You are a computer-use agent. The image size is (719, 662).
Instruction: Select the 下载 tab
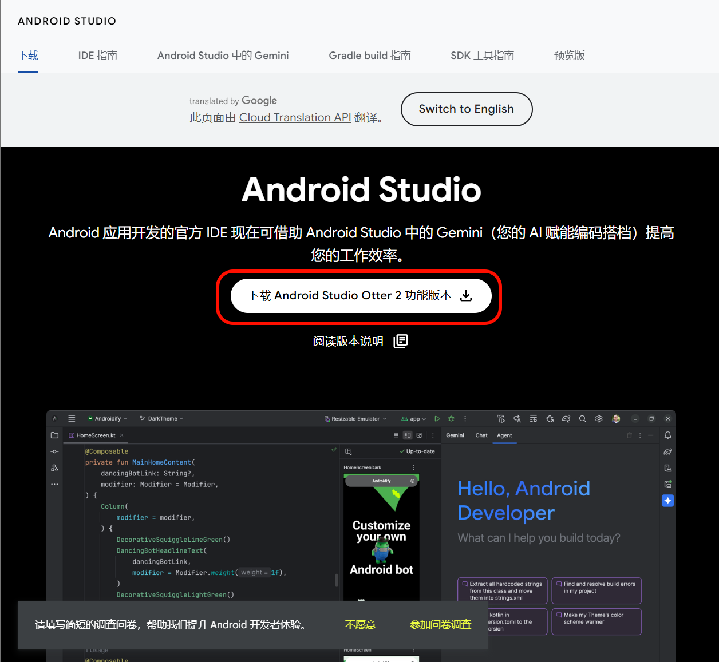(x=28, y=56)
